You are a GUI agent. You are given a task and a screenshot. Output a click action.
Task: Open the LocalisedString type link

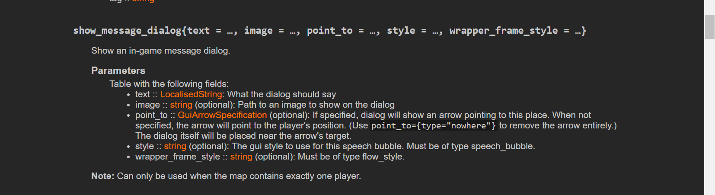pyautogui.click(x=191, y=94)
